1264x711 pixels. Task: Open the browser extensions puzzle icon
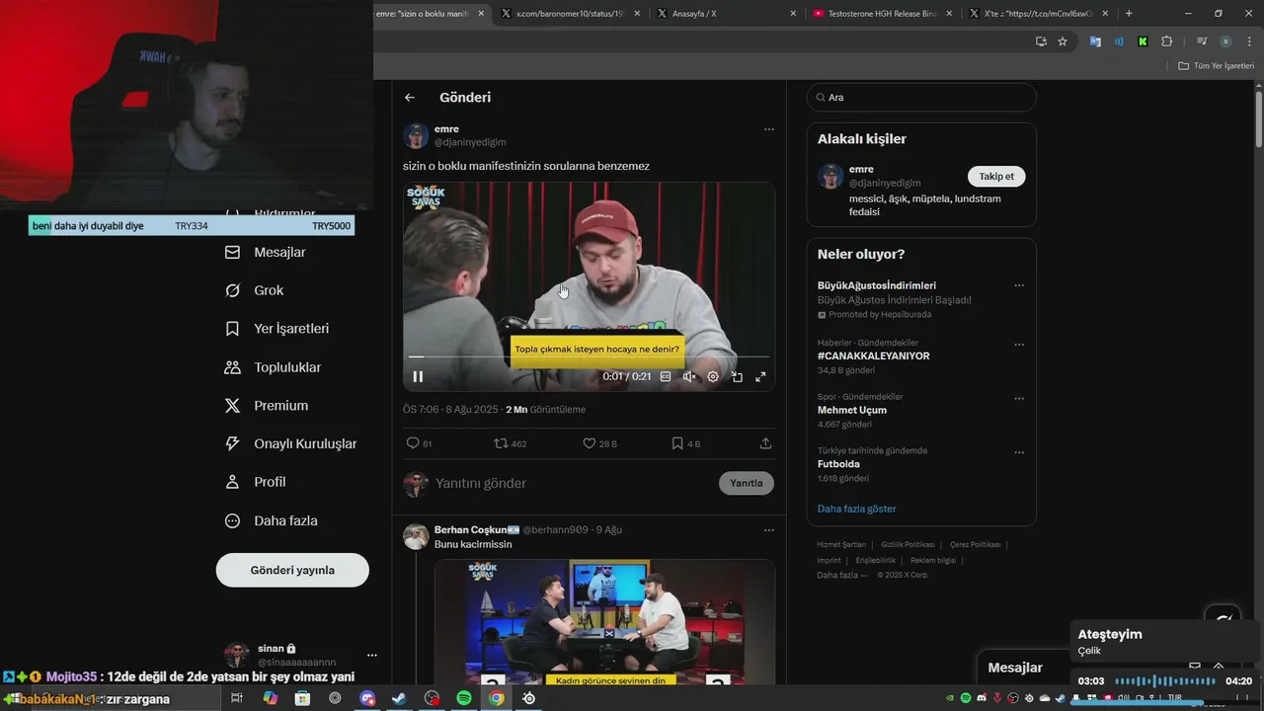[1166, 41]
